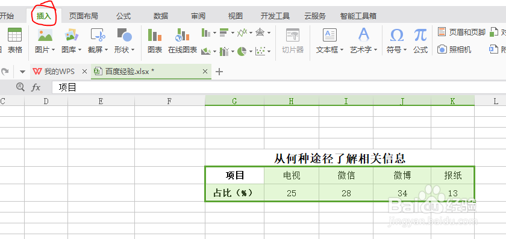Insert an area chart icon

tap(206, 51)
